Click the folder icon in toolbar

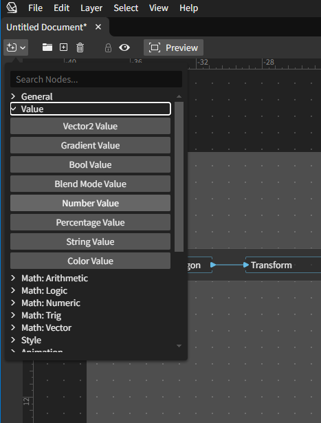(x=47, y=47)
